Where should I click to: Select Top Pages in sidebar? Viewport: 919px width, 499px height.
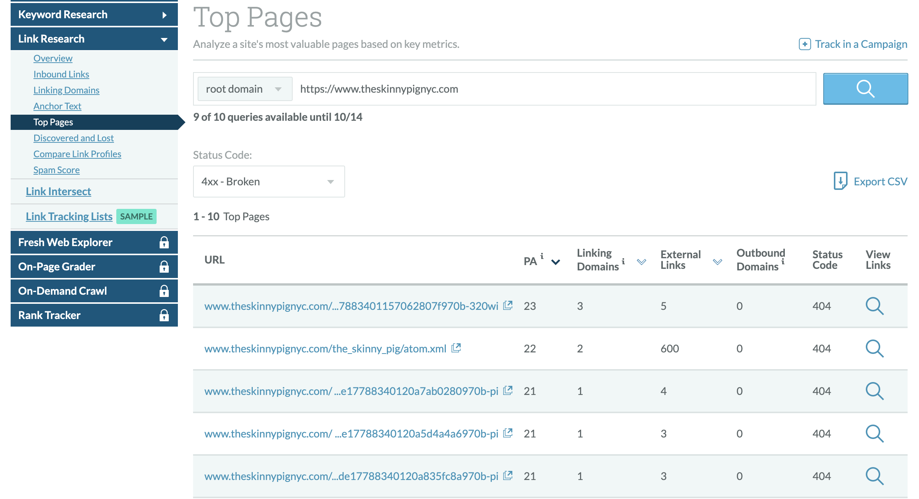[94, 122]
